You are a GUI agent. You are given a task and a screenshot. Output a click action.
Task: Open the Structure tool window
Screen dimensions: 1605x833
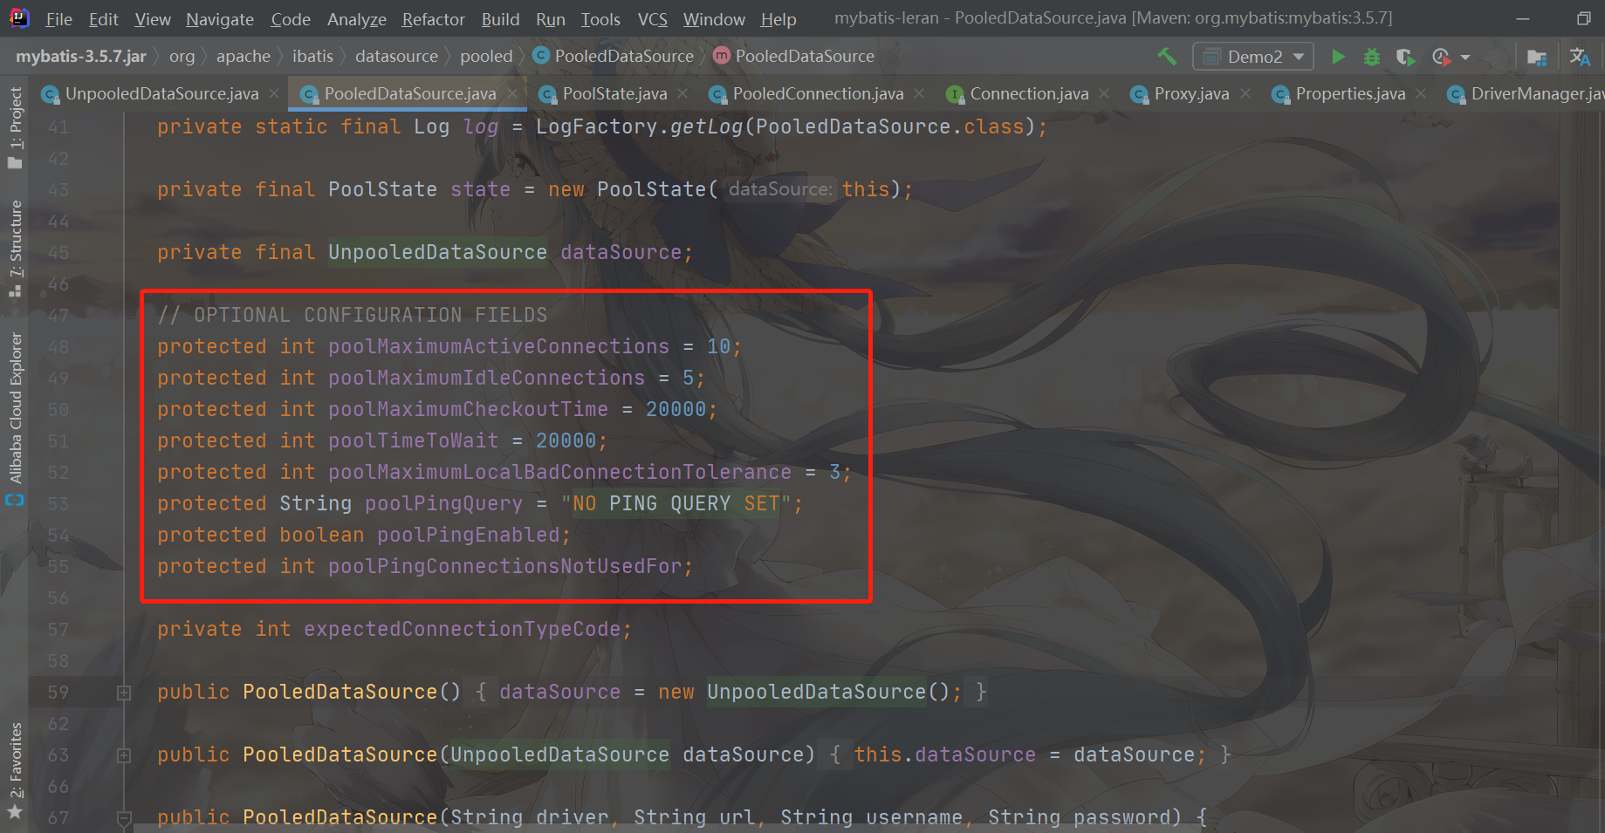pos(15,249)
